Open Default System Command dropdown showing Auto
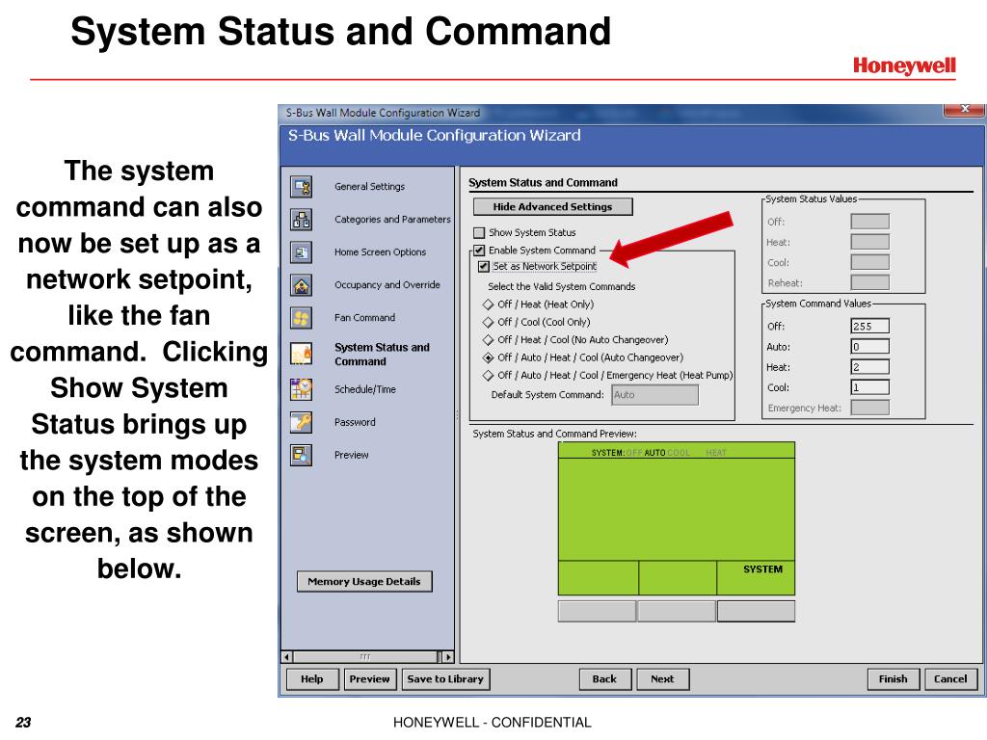The width and height of the screenshot is (987, 740). [x=654, y=395]
